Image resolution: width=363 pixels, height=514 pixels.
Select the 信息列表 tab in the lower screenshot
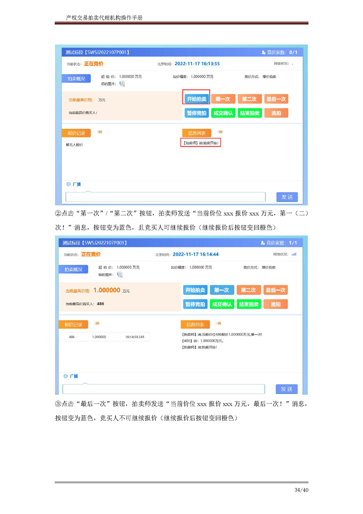point(195,324)
